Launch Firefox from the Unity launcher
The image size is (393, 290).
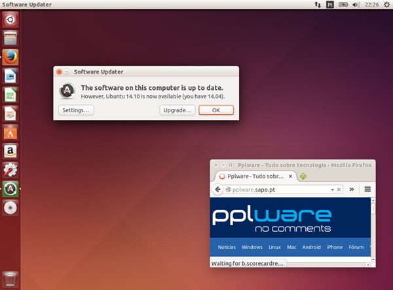(10, 57)
